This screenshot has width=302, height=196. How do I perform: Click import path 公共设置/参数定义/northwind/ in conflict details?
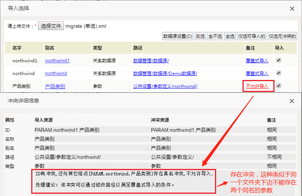[68, 157]
